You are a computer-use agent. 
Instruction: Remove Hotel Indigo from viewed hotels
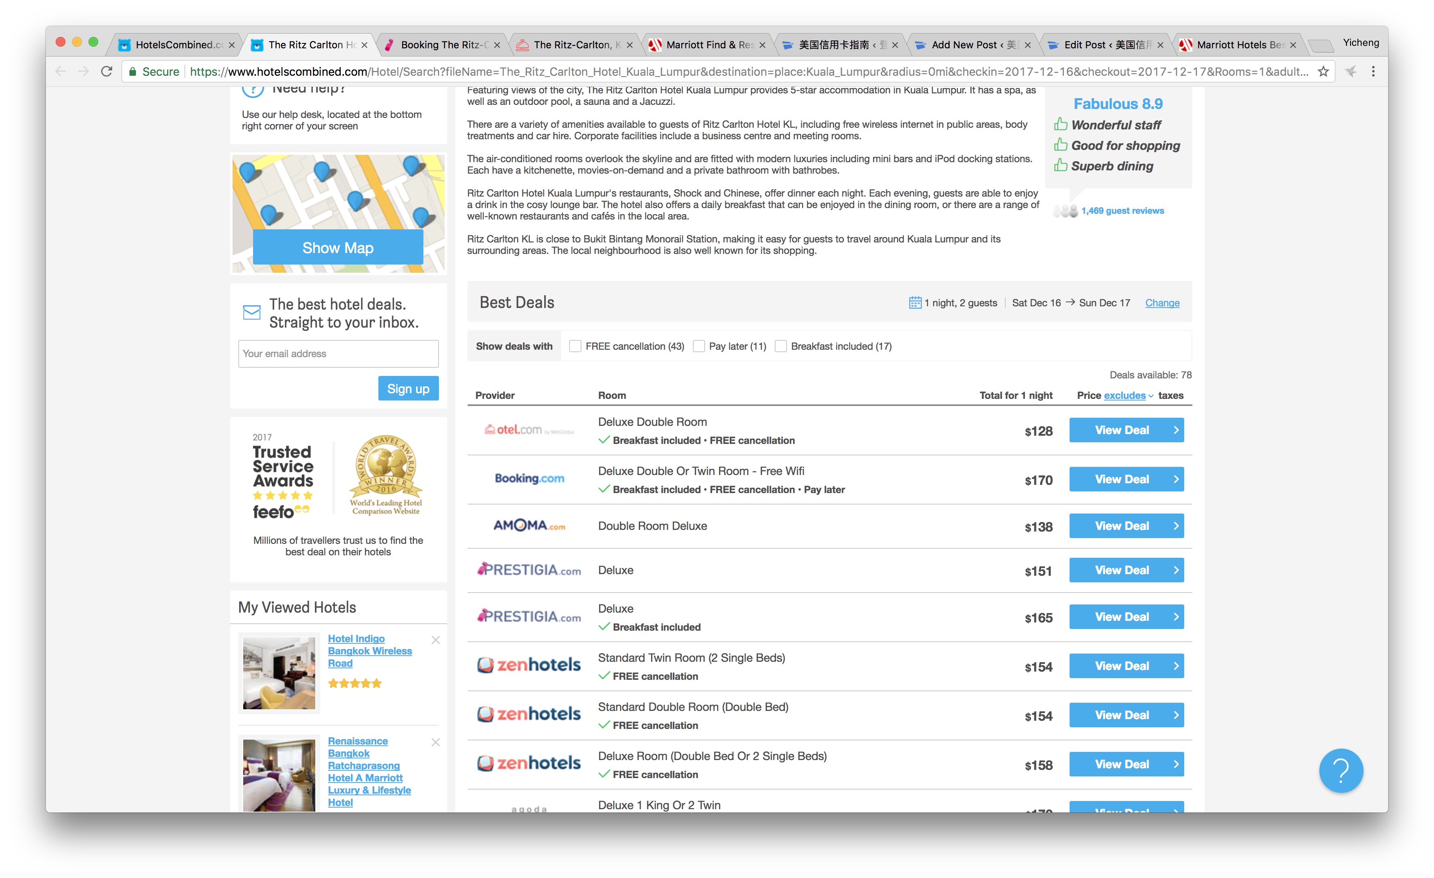(x=435, y=639)
